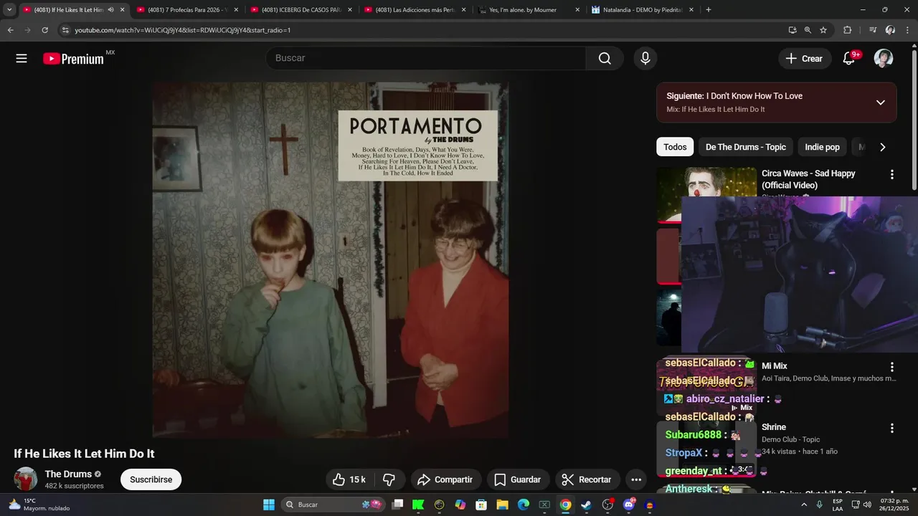Select the Indie pop filter chip
Screen dimensions: 918x516
822,147
